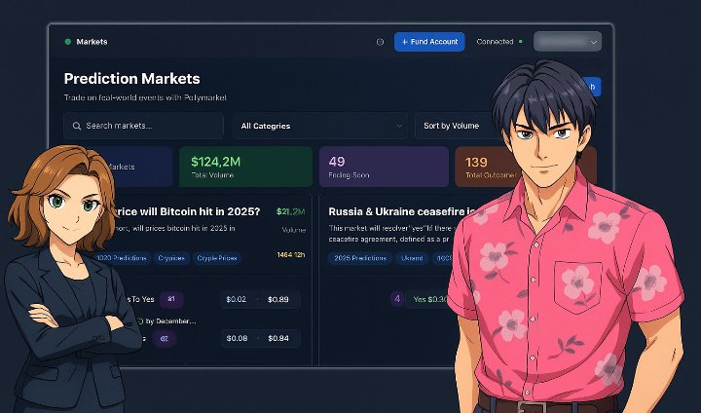Click the green dot beside Connected
701x413 pixels.
(x=520, y=42)
